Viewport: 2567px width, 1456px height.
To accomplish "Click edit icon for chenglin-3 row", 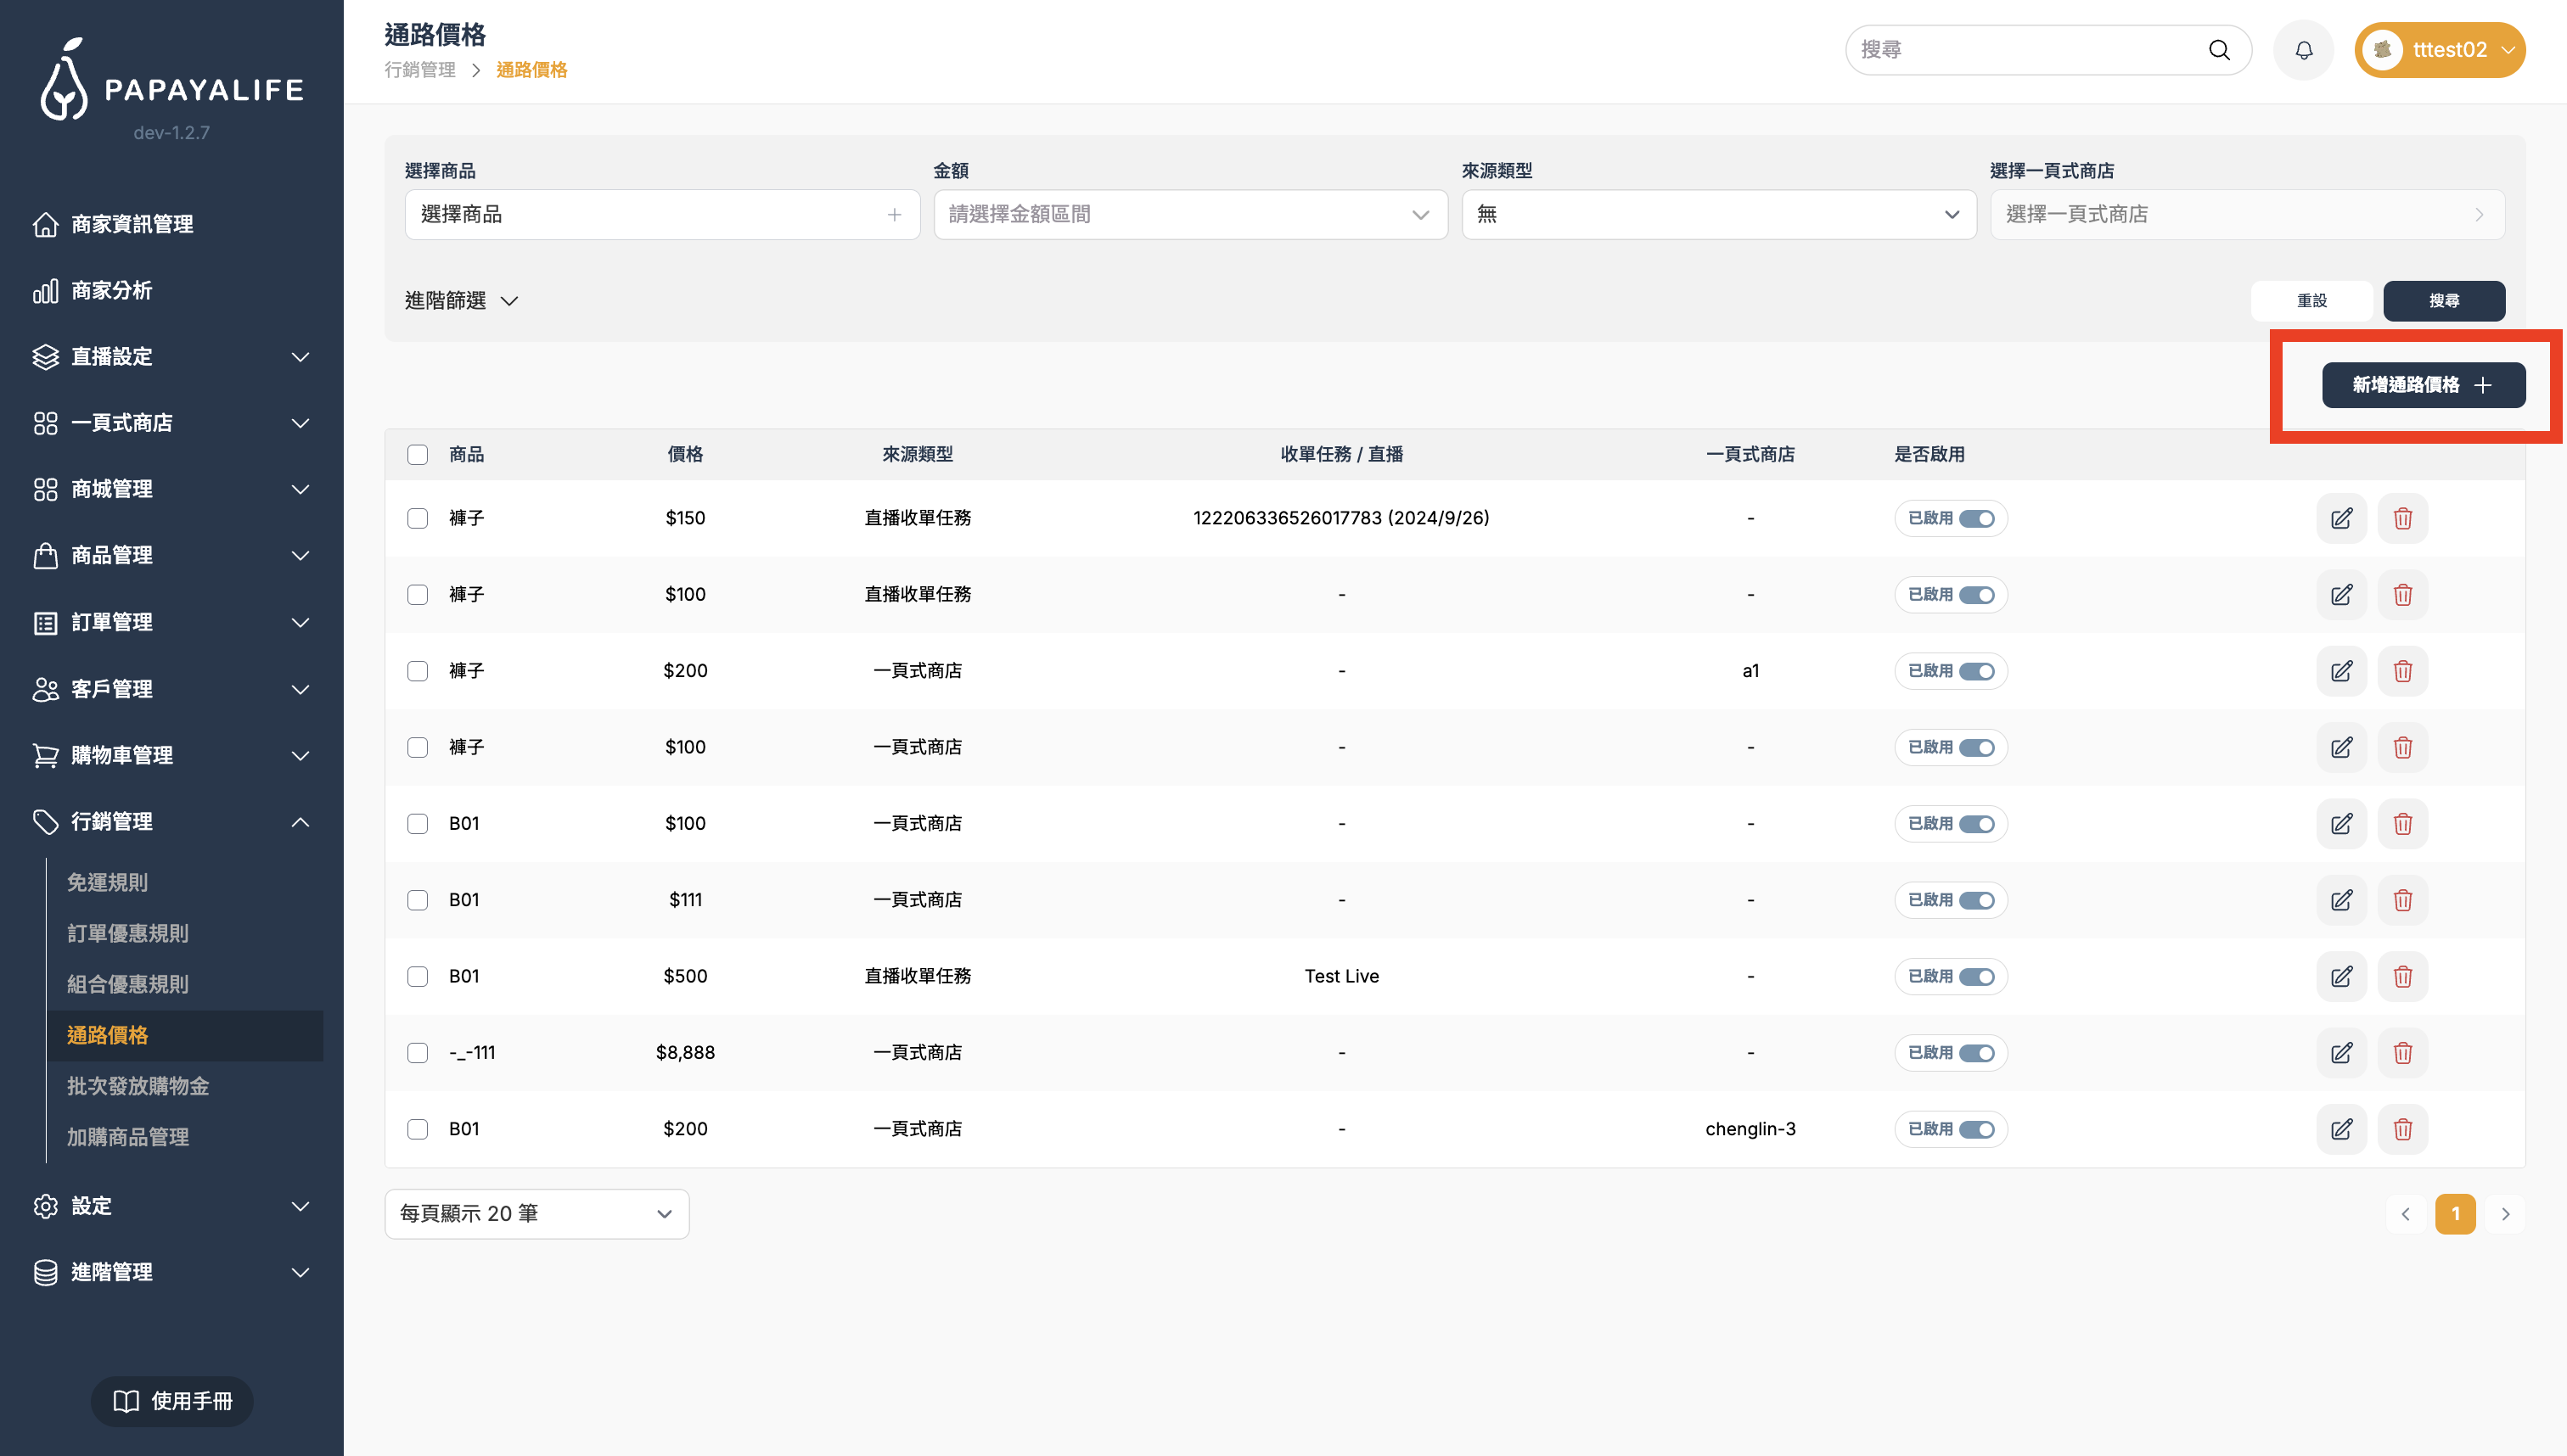I will click(2341, 1129).
